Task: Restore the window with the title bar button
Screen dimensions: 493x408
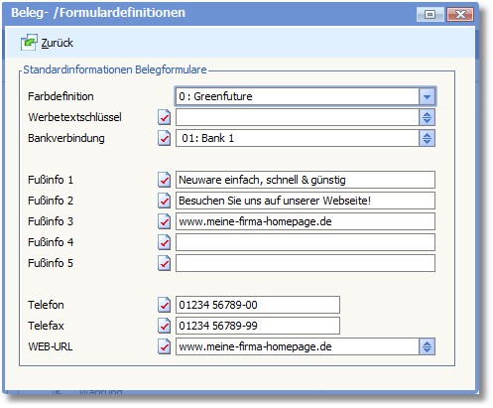Action: click(x=430, y=14)
